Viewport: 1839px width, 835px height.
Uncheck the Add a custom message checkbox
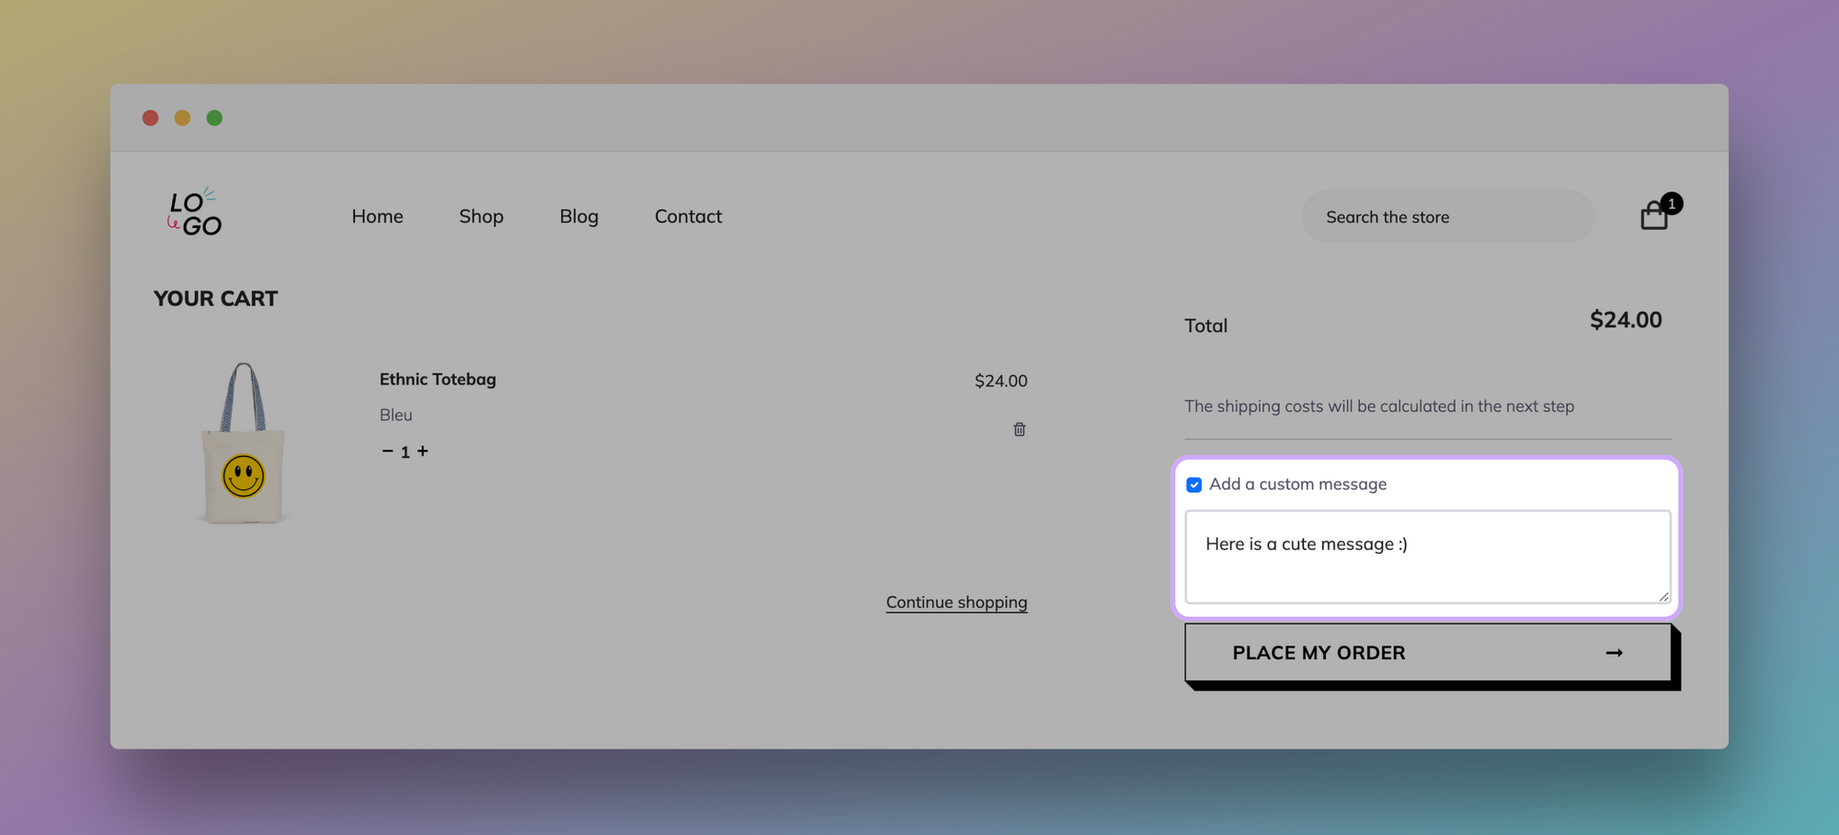point(1194,485)
